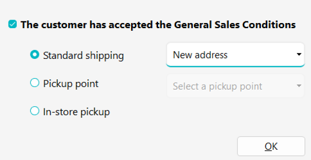
Task: Click the 'In-store pickup' label text
Action: (x=76, y=112)
